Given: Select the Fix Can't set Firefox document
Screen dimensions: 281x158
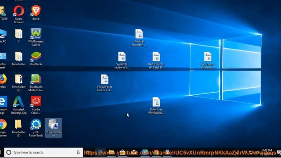Looking at the screenshot, I should point(104,83).
